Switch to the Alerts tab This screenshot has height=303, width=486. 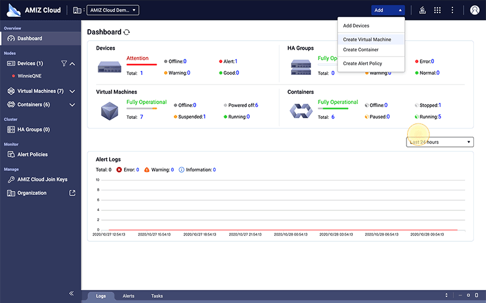pos(129,296)
